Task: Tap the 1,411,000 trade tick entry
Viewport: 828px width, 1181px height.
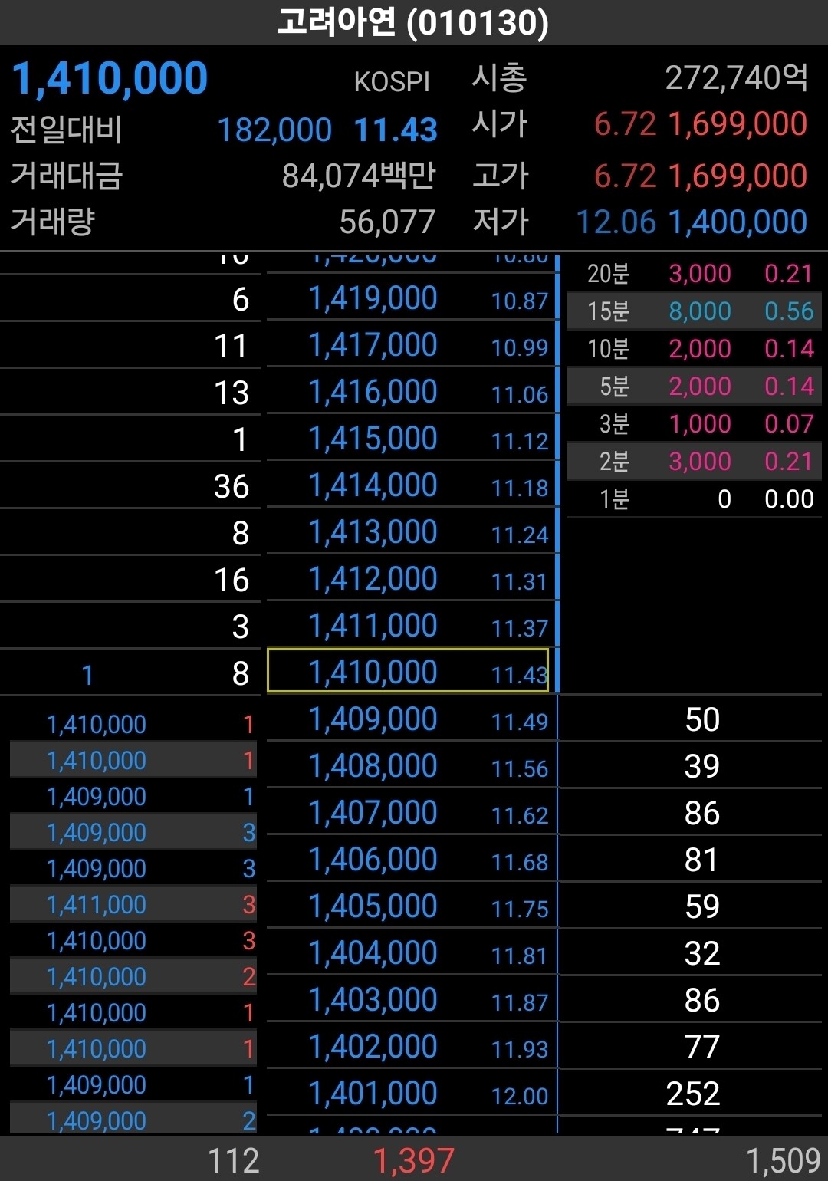Action: pos(133,904)
